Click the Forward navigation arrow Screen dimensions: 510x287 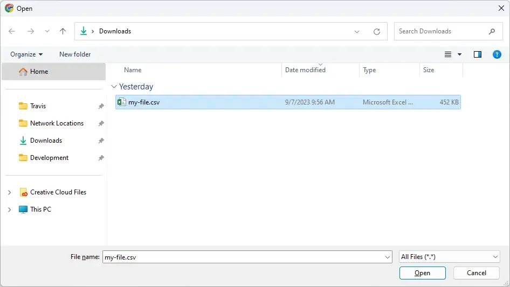click(x=31, y=31)
